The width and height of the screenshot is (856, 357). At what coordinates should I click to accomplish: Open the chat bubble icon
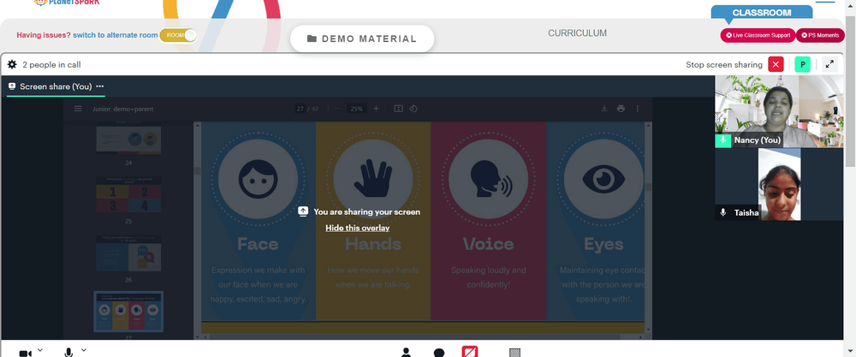[x=439, y=353]
